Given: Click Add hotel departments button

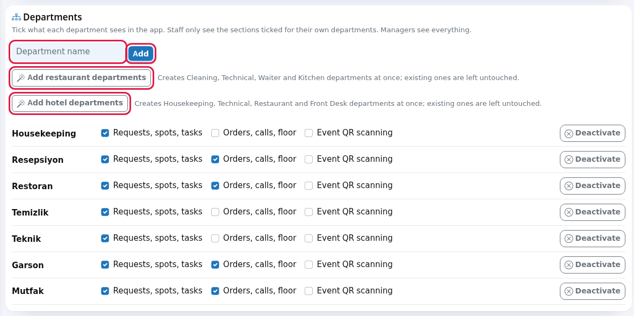Looking at the screenshot, I should 70,103.
